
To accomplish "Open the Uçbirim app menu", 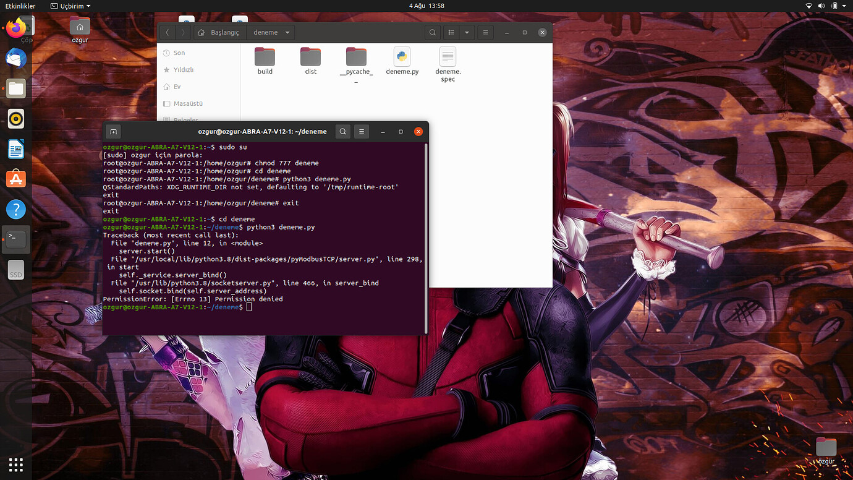I will (70, 6).
